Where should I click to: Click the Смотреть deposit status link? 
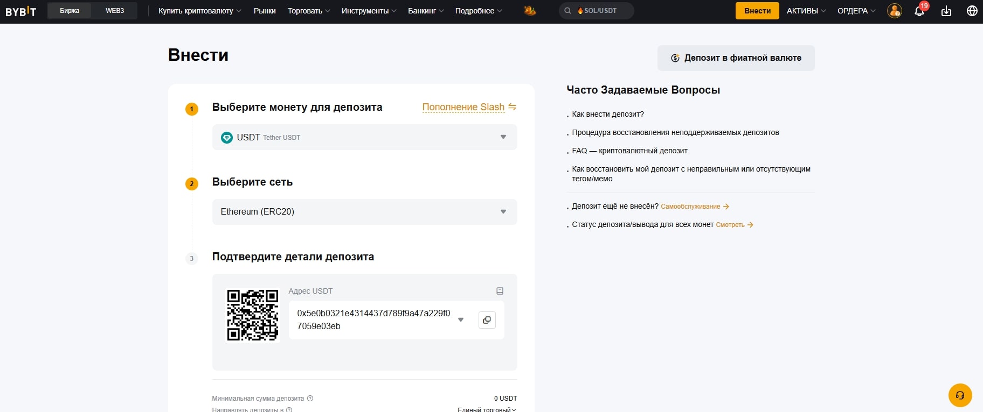[735, 225]
